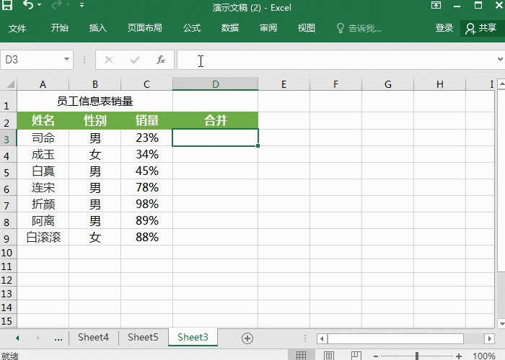Switch to Normal view icon
Viewport: 505px width, 360px height.
301,355
